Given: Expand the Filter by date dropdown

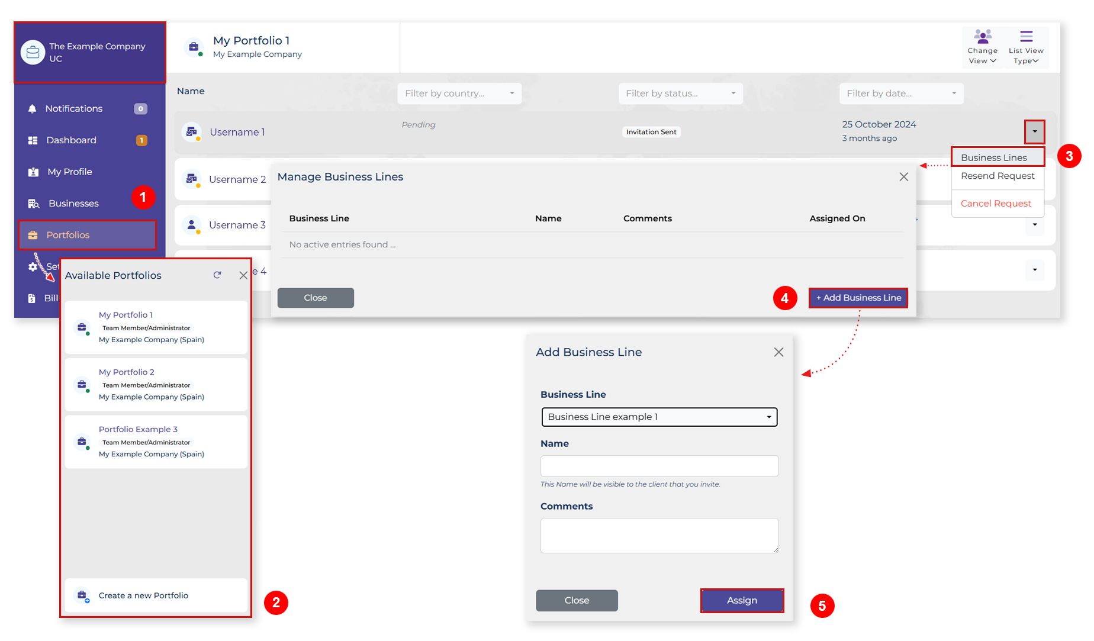Looking at the screenshot, I should tap(901, 93).
